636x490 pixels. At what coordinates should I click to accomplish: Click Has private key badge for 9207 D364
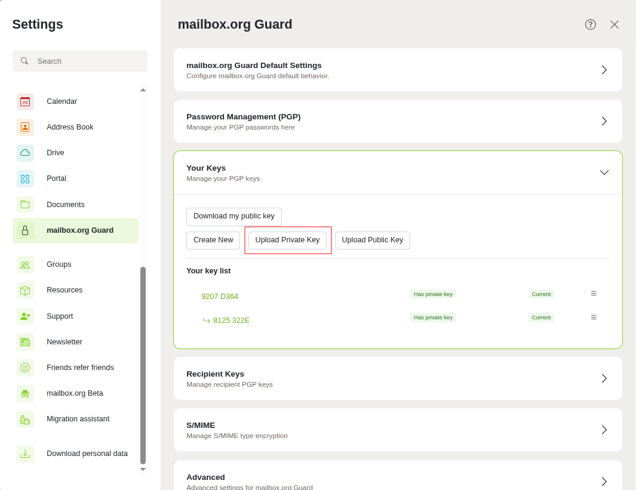[433, 294]
